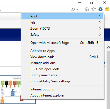The image size is (110, 109).
Task: Open View downloads
Action: point(62,57)
